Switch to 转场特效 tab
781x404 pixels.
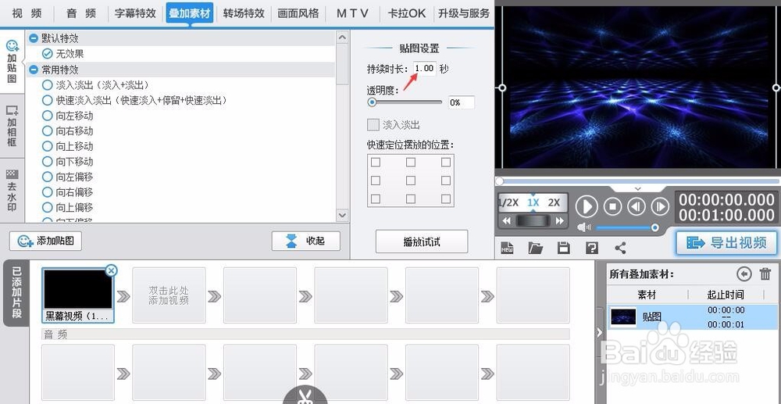coord(244,13)
